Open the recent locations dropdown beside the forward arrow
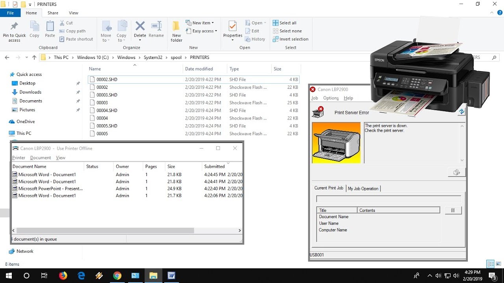 [27, 57]
